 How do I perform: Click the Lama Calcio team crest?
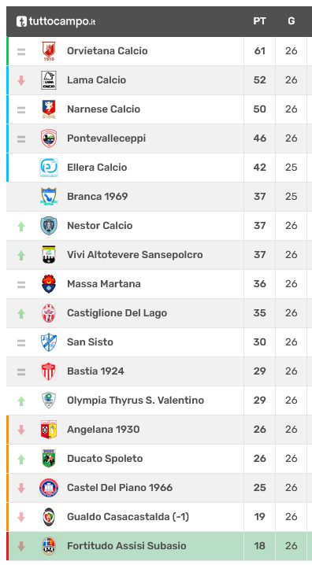click(x=49, y=80)
